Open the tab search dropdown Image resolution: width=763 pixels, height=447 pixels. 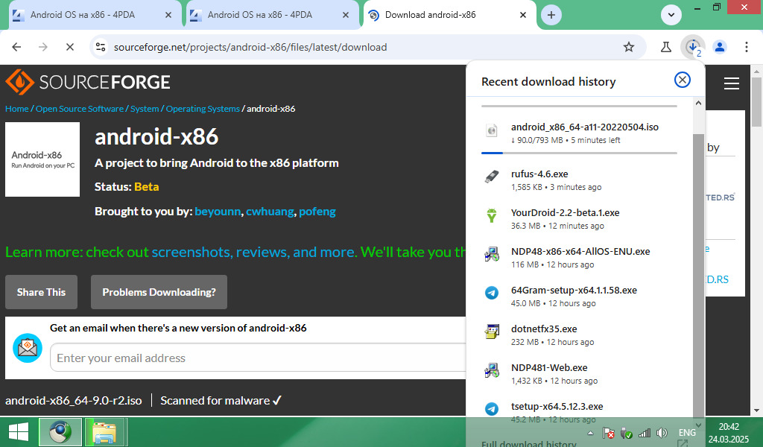tap(671, 15)
